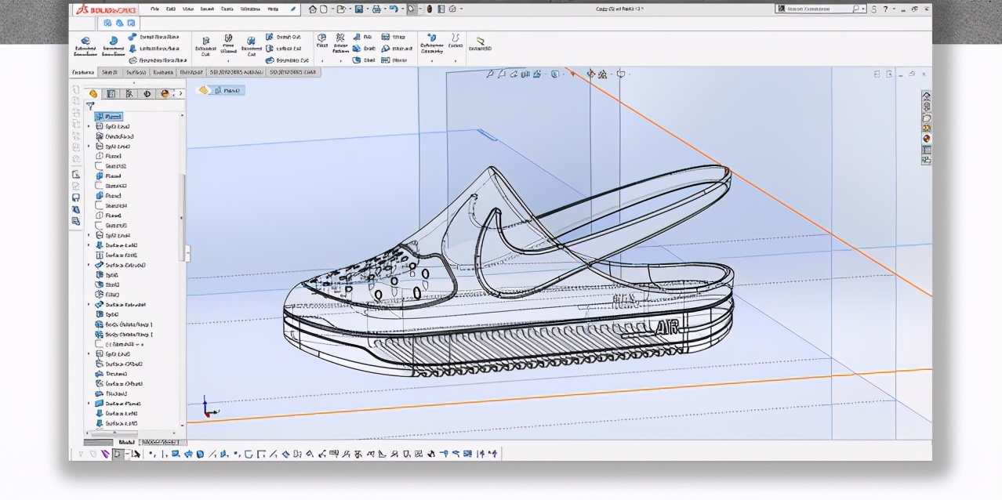This screenshot has height=500, width=1002.
Task: Switch to the Sketch tab
Action: pyautogui.click(x=109, y=72)
